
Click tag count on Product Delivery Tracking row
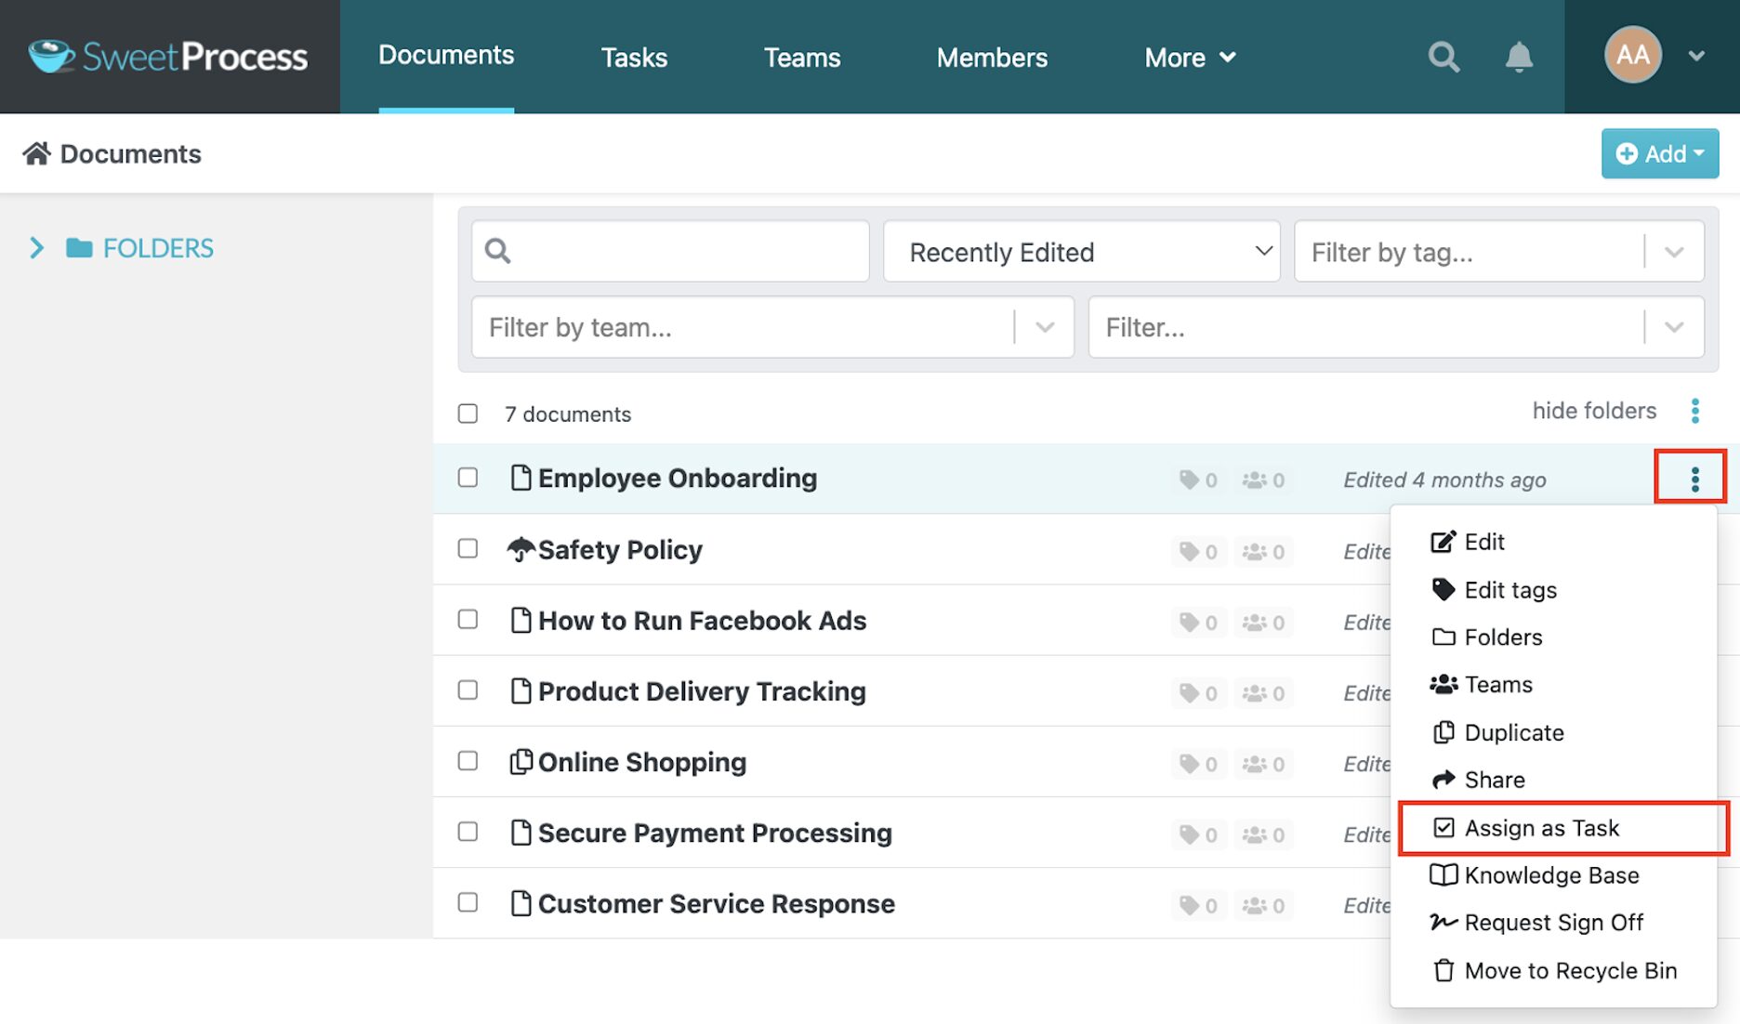[1198, 692]
